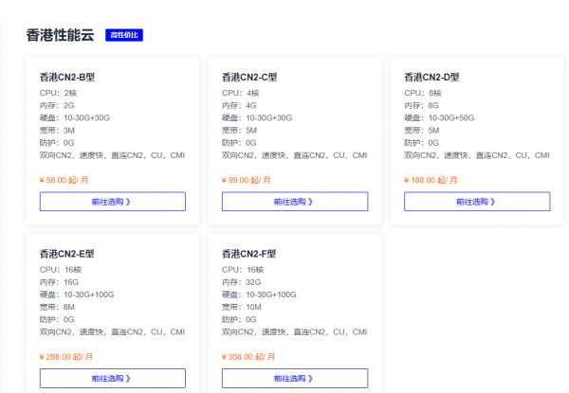
Task: Click 前往选购 button under 香港CN2-B型
Action: point(113,202)
